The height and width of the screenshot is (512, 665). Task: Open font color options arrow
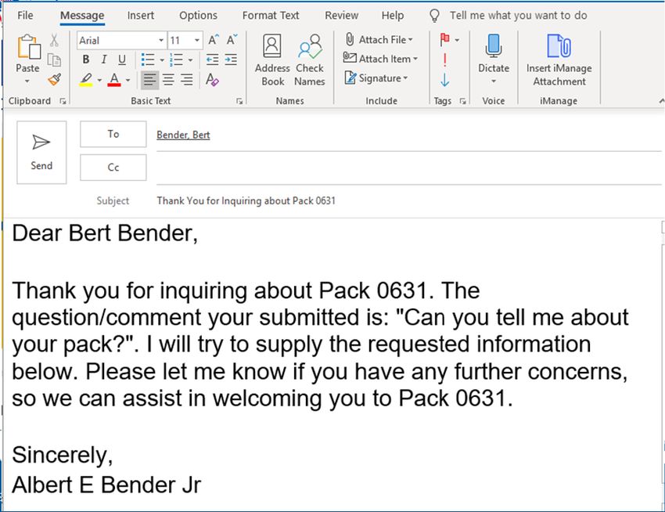tap(128, 80)
